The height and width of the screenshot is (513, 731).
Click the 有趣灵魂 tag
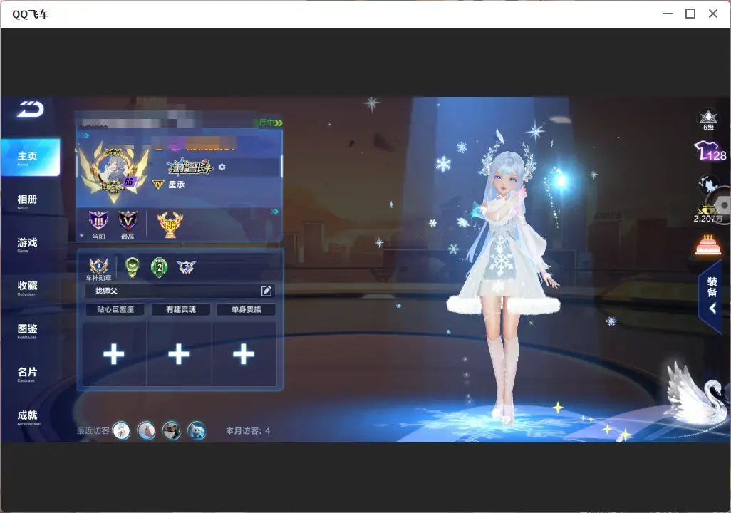point(181,310)
